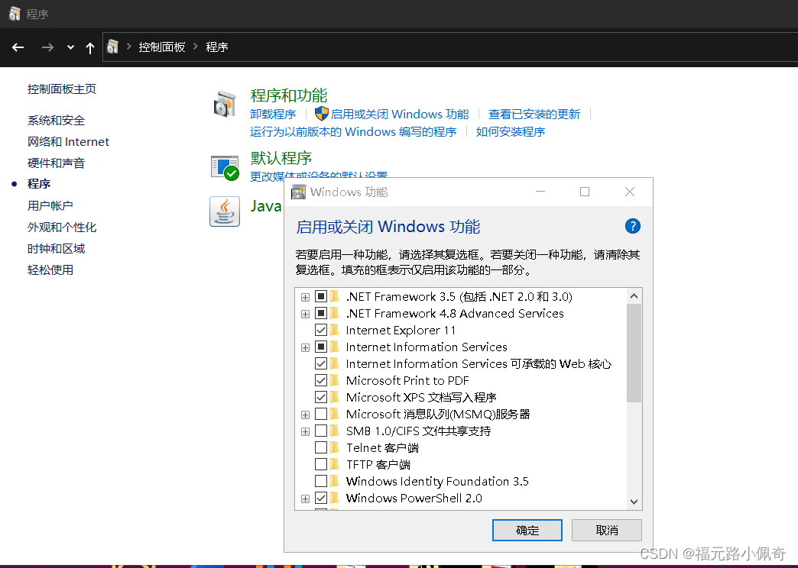Image resolution: width=798 pixels, height=568 pixels.
Task: Click the Programs and Features icon
Action: point(224,105)
